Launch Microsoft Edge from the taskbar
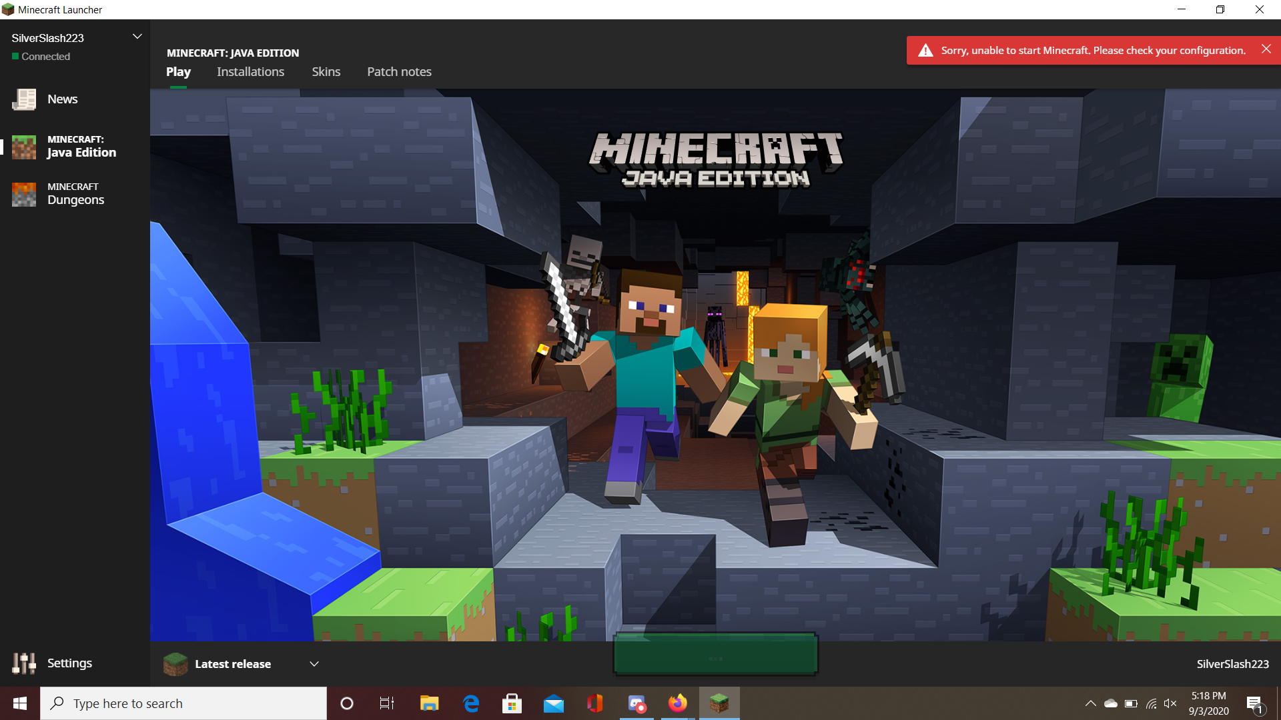The width and height of the screenshot is (1281, 720). point(471,703)
